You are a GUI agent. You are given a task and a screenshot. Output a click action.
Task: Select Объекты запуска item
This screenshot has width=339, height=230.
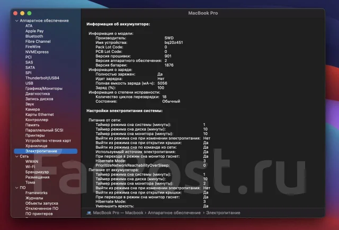(42, 203)
